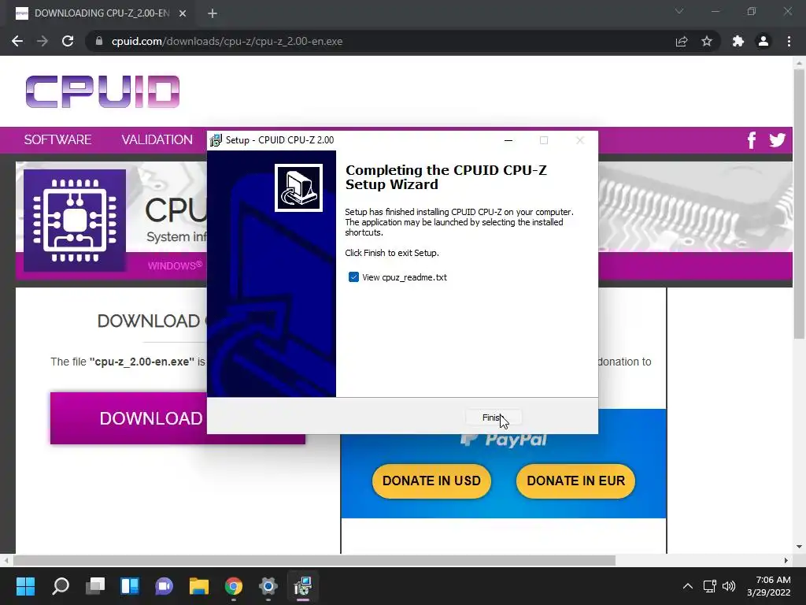This screenshot has width=806, height=605.
Task: Click the CPU-Z chip product icon
Action: tap(75, 221)
